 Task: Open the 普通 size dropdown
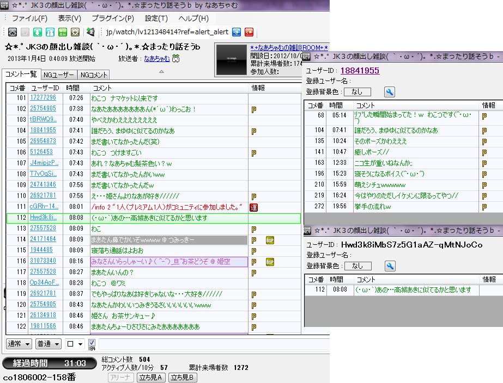[49, 344]
